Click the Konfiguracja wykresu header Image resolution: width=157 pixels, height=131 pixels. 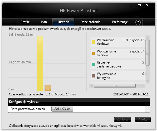click(79, 102)
